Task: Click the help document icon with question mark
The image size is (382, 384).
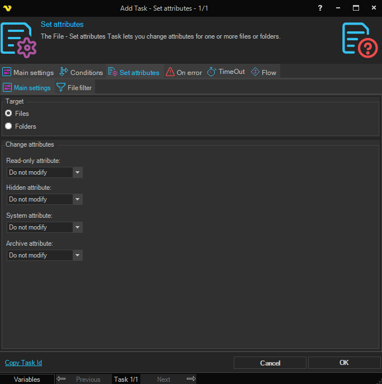Action: [x=360, y=39]
